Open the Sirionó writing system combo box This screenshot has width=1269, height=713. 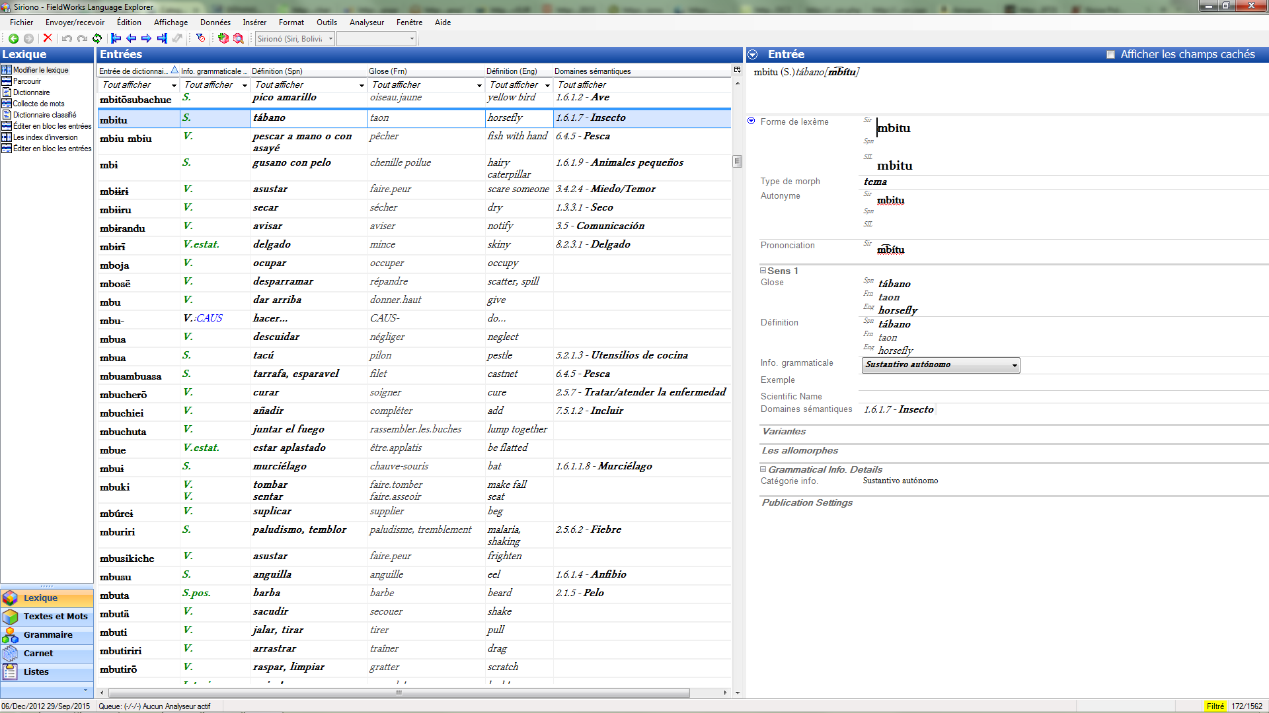tap(330, 39)
